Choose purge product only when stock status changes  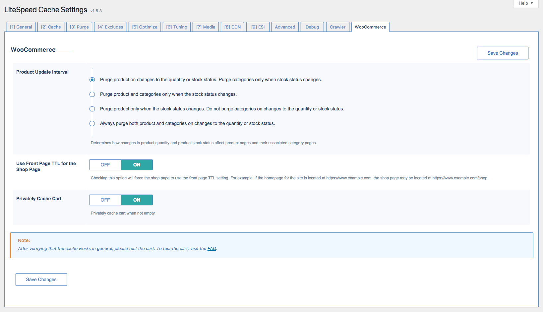point(92,109)
